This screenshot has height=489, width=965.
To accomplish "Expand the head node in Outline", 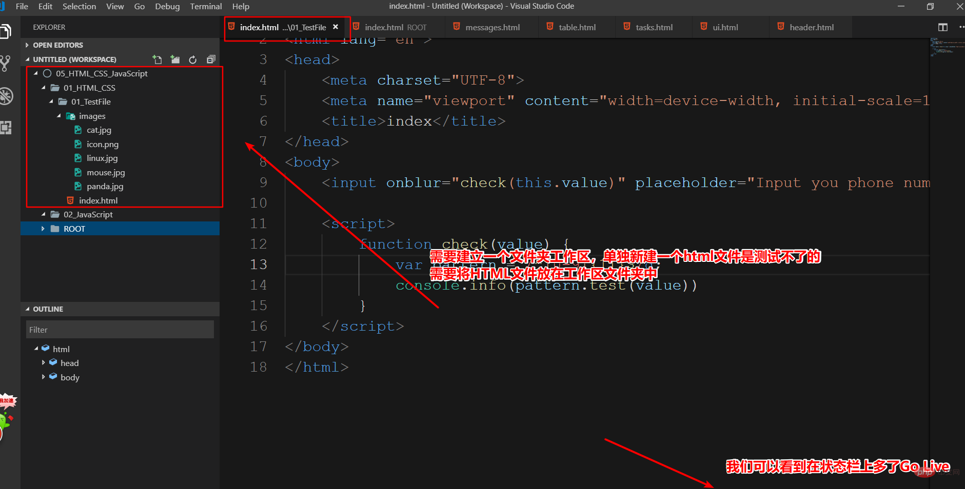I will point(43,363).
